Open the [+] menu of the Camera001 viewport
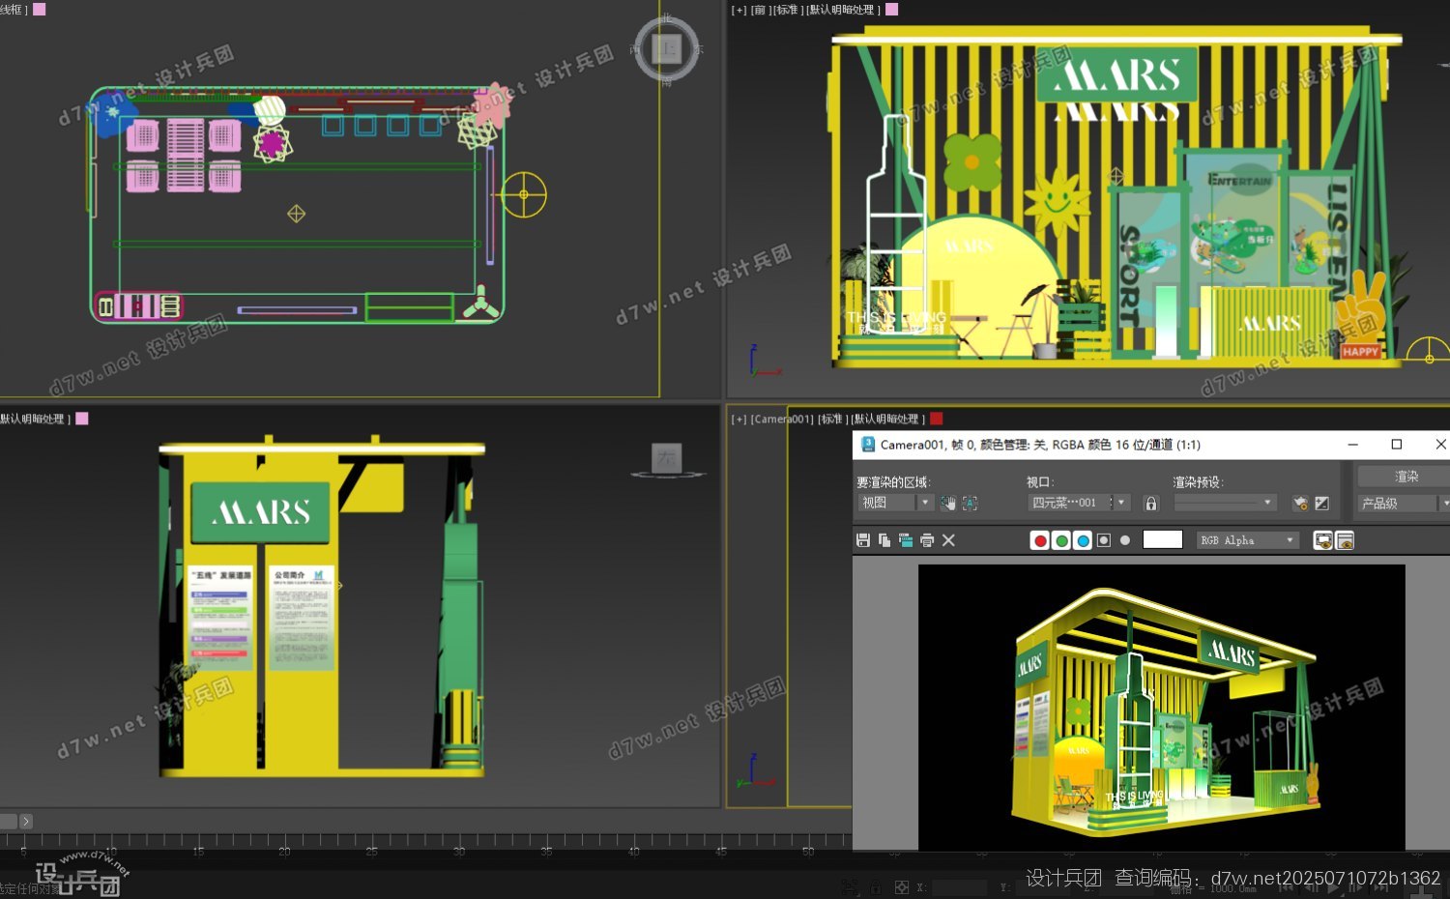Viewport: 1450px width, 899px height. point(739,419)
